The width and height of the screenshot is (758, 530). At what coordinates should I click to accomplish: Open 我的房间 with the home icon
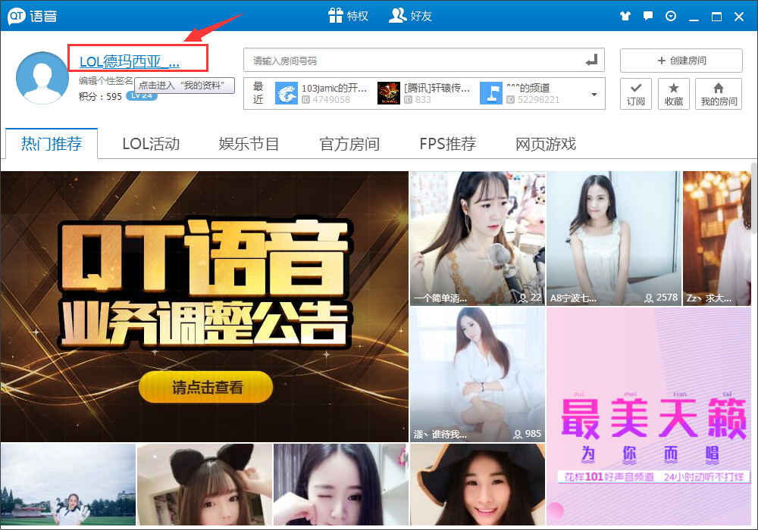(x=718, y=93)
